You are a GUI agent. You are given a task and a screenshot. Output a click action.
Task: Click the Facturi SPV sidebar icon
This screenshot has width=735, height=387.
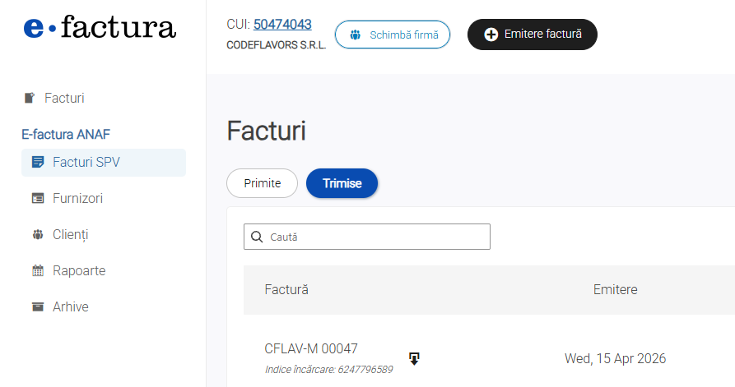tap(38, 162)
